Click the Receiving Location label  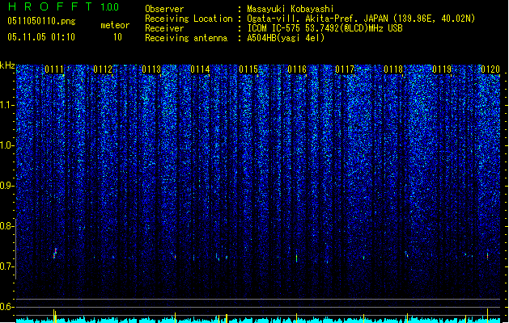(189, 19)
